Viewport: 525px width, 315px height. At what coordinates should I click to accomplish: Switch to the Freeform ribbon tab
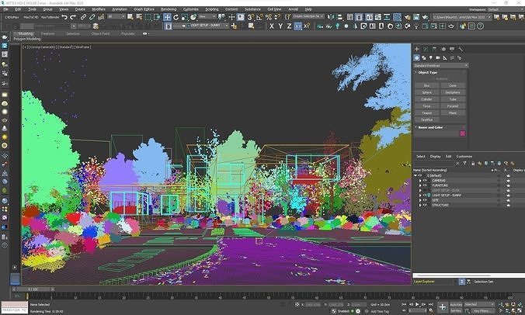48,33
